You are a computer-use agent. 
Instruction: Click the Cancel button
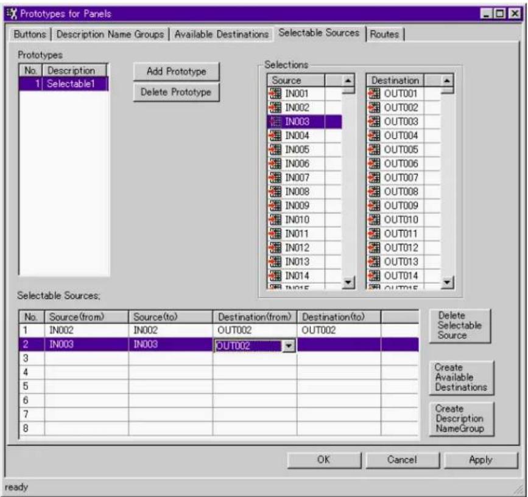(x=403, y=460)
